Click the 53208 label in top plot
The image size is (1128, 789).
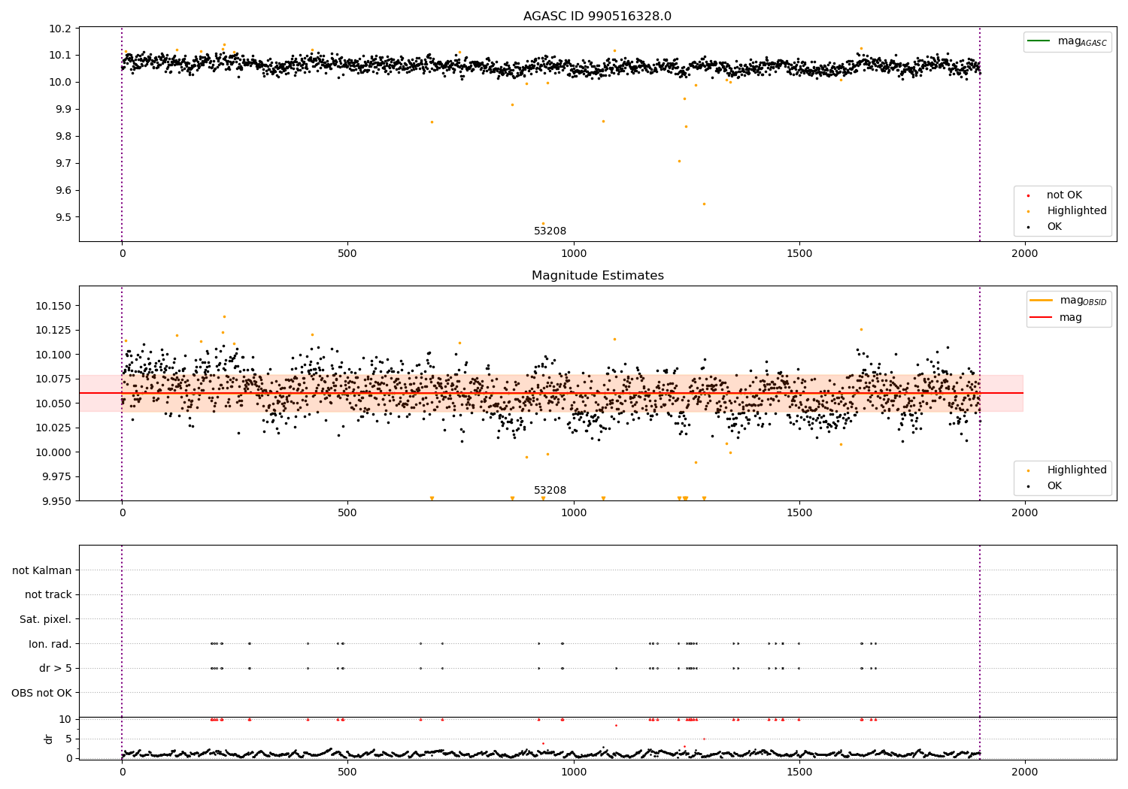tap(550, 231)
